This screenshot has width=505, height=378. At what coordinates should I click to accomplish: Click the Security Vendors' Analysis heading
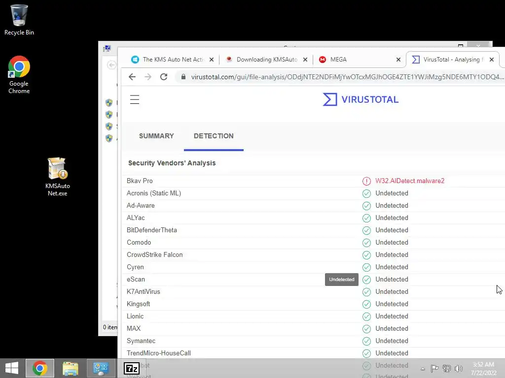click(172, 163)
